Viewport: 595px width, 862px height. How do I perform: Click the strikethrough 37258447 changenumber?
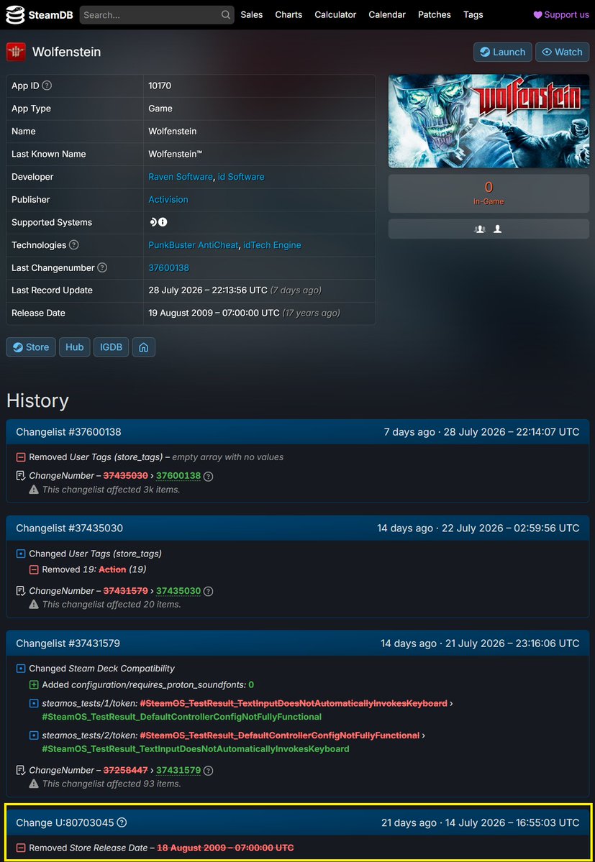coord(126,770)
